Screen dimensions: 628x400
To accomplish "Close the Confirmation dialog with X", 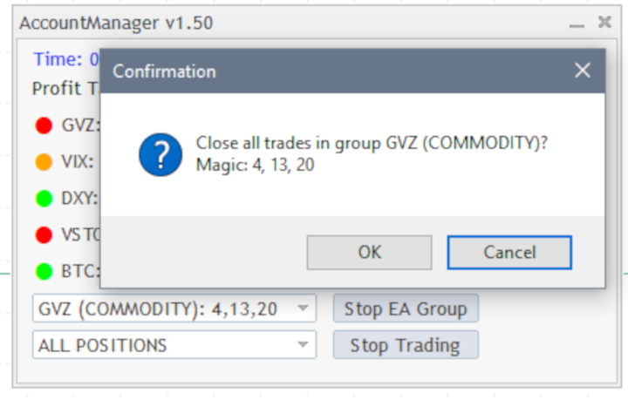I will [x=583, y=71].
